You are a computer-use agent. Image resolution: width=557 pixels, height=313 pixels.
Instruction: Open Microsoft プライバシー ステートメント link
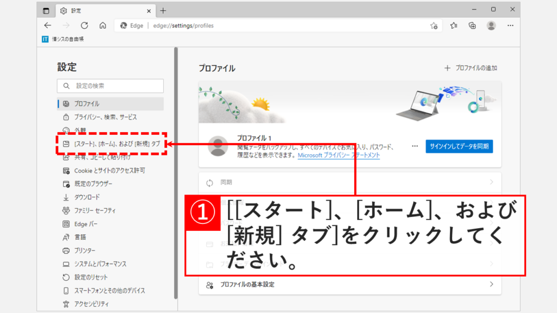pos(339,155)
